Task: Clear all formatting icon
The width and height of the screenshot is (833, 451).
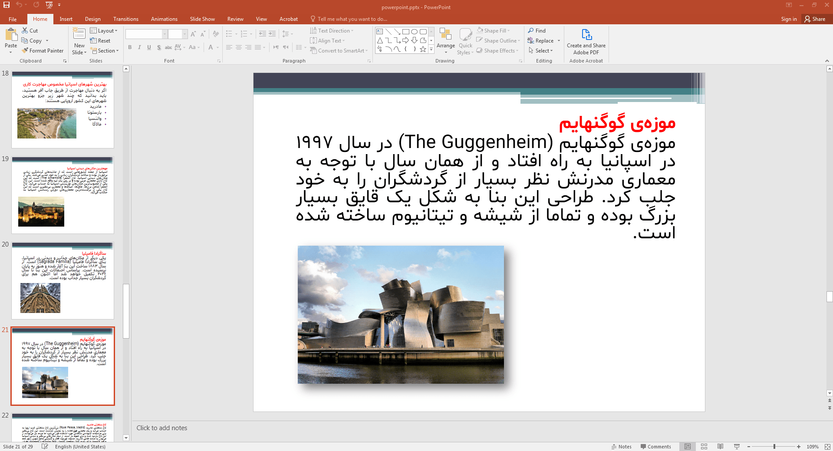Action: click(216, 34)
